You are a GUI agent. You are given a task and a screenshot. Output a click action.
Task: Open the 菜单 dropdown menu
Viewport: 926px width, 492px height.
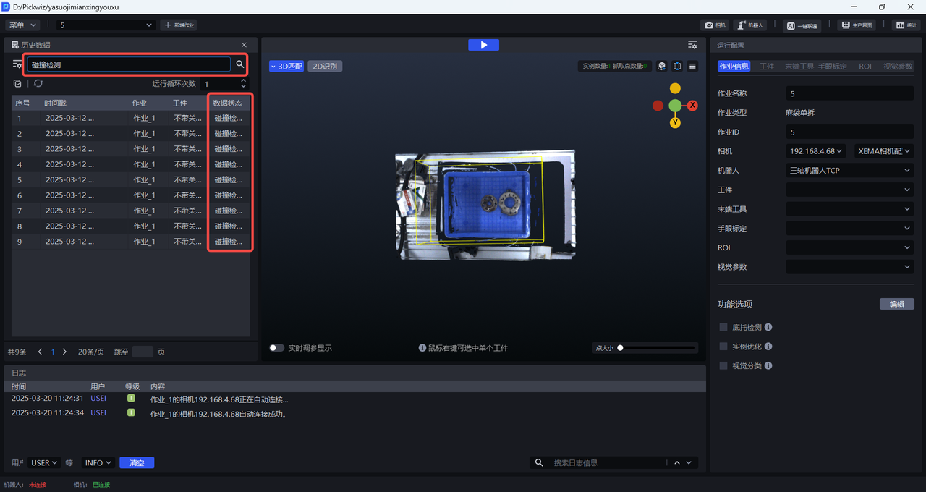pyautogui.click(x=23, y=25)
